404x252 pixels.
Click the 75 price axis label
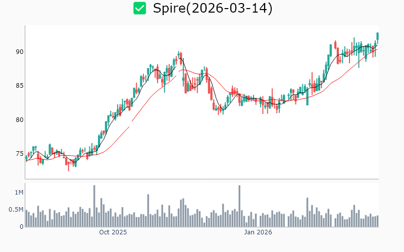click(x=18, y=154)
